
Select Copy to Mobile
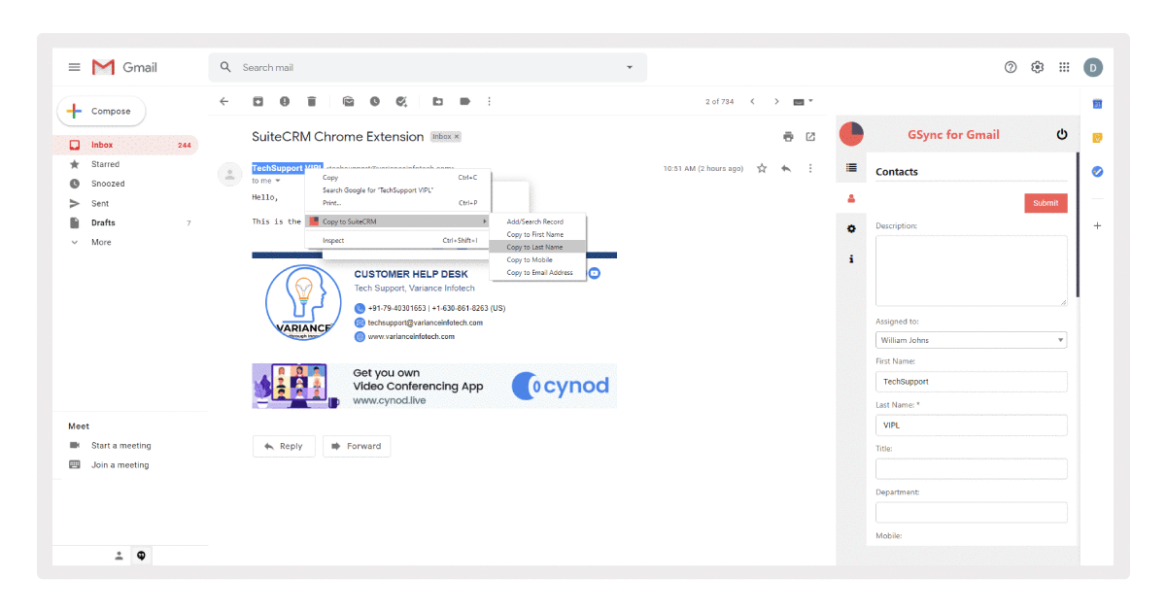point(538,259)
